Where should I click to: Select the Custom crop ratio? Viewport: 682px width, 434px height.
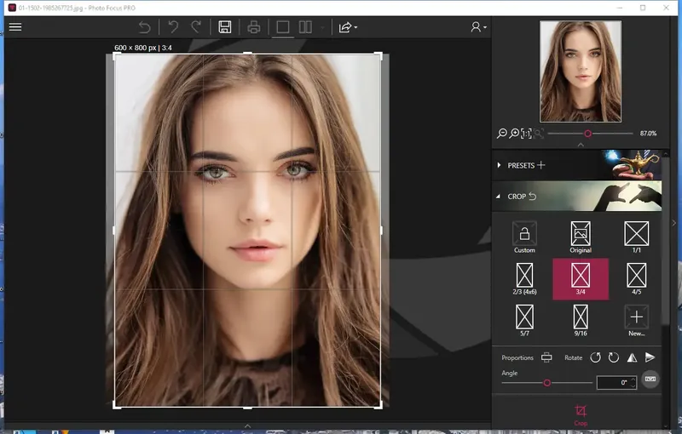[x=524, y=237]
